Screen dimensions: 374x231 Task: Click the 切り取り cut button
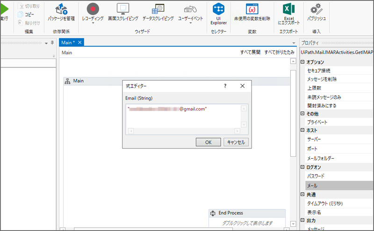click(29, 6)
